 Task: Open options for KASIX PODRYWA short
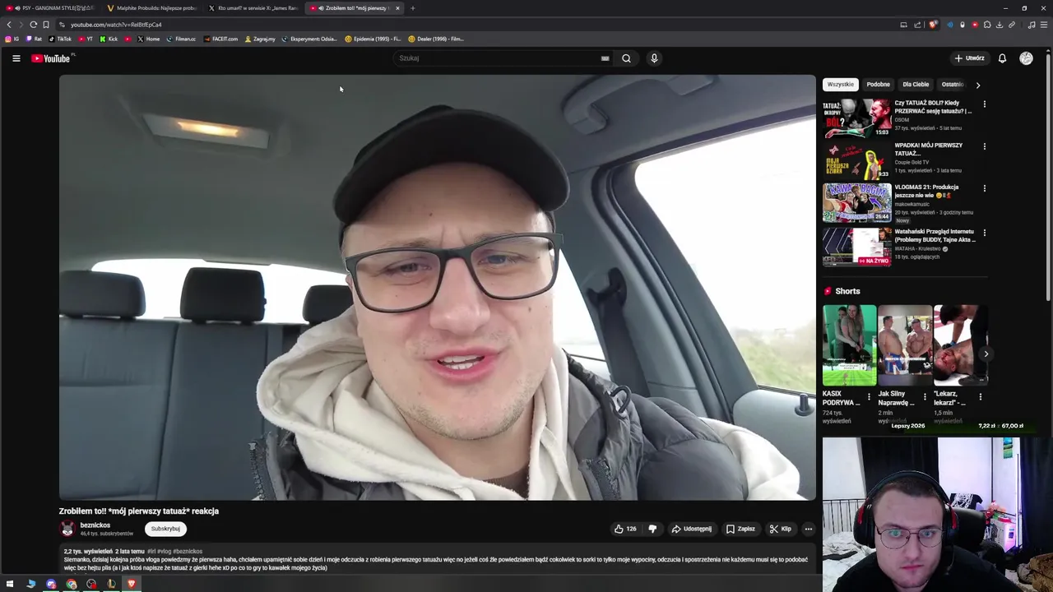[869, 397]
